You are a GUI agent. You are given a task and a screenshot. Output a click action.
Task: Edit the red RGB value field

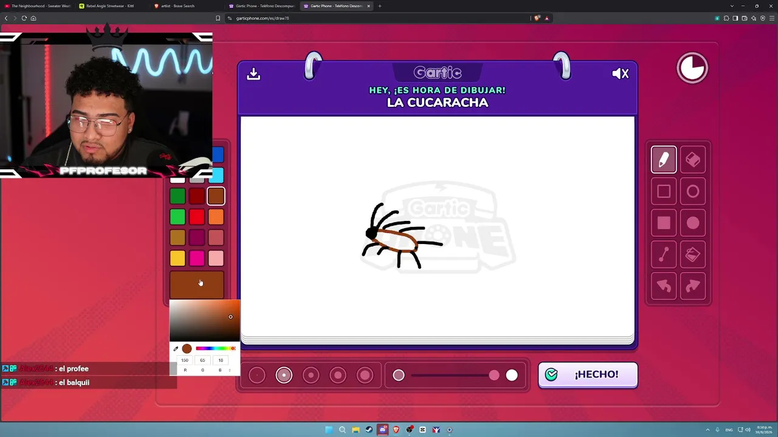coord(185,360)
